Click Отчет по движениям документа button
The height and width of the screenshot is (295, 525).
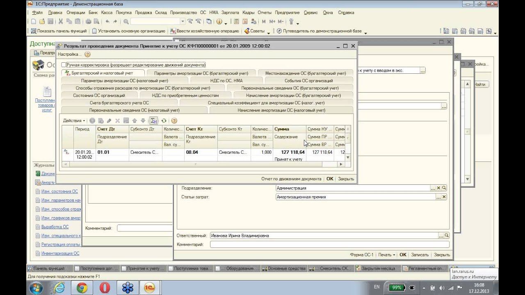[291, 179]
